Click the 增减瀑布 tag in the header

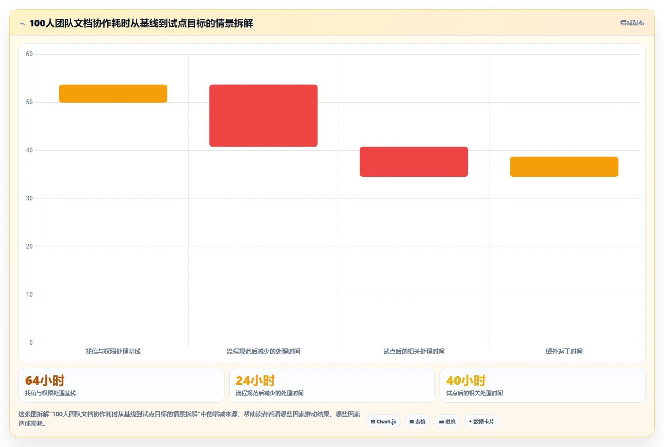coord(632,23)
